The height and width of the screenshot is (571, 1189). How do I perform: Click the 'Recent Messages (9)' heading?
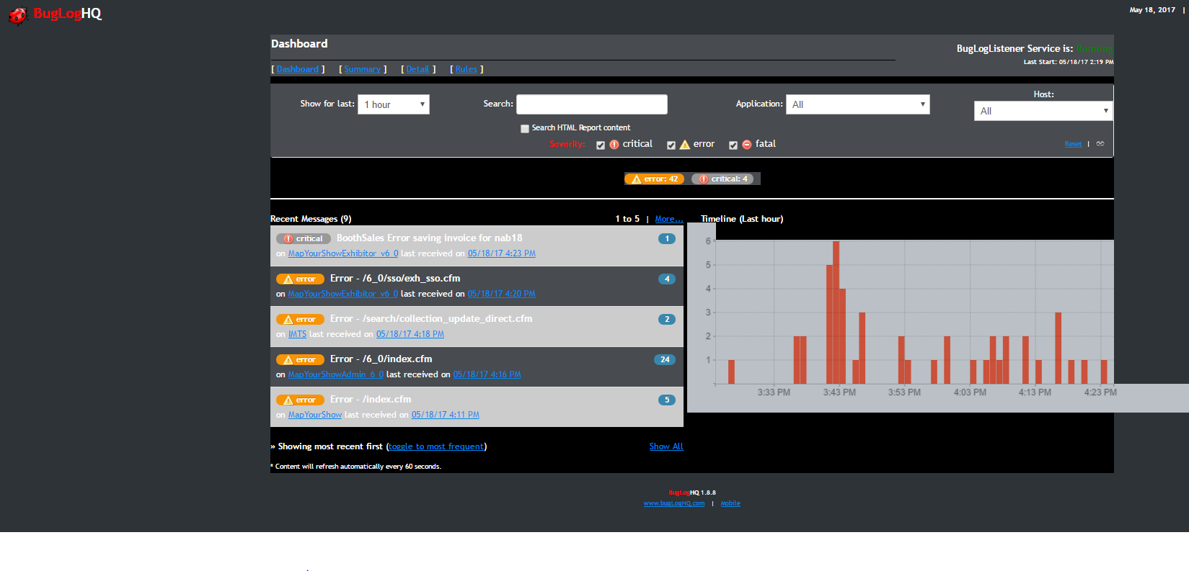pyautogui.click(x=311, y=219)
